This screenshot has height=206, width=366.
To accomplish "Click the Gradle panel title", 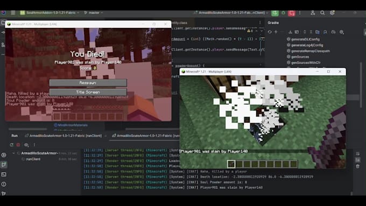I will click(x=273, y=23).
